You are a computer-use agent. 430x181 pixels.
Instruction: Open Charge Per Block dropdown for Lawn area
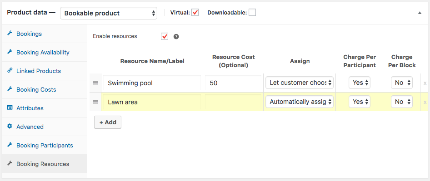pos(402,102)
